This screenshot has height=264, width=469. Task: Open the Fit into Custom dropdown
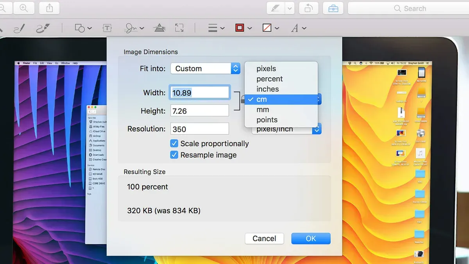point(205,68)
